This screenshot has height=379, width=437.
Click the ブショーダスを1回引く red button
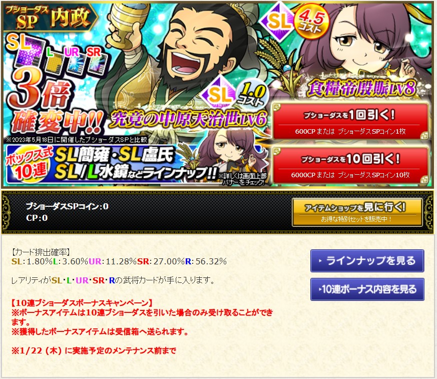point(350,121)
